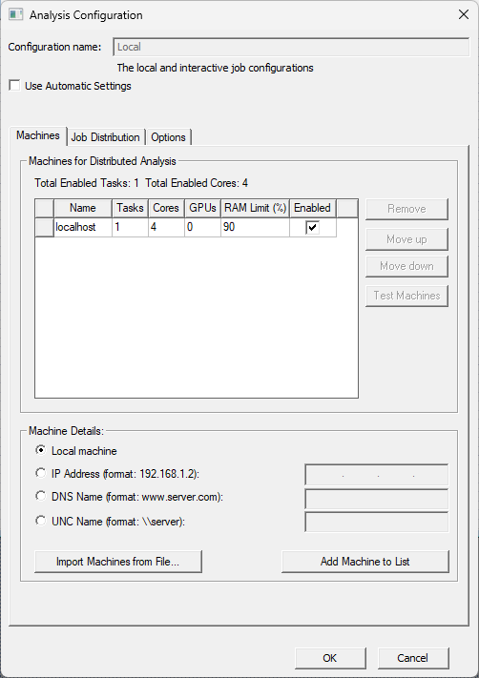This screenshot has width=479, height=678.
Task: Select the DNS Name radio button
Action: [41, 497]
